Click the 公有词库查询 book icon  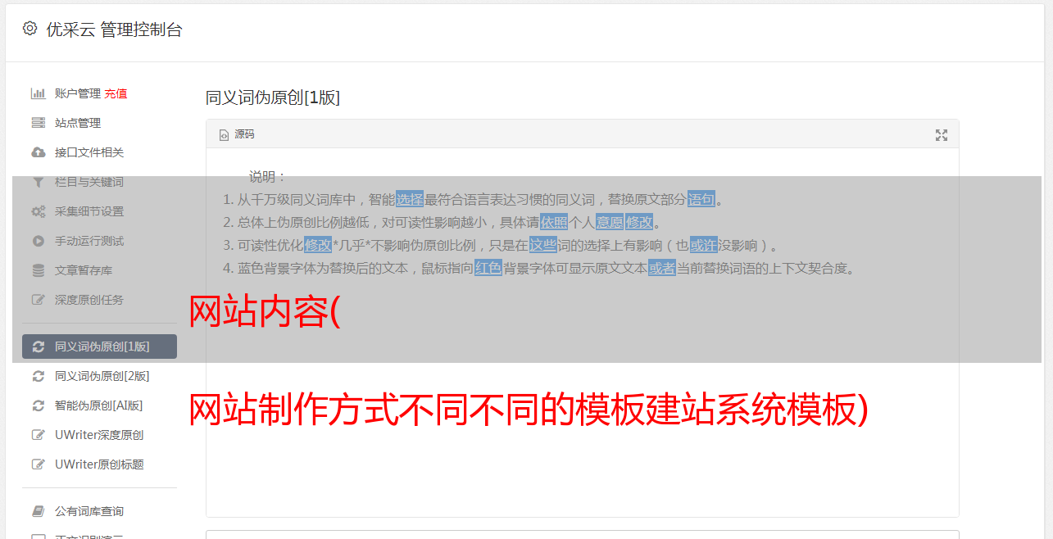click(38, 511)
